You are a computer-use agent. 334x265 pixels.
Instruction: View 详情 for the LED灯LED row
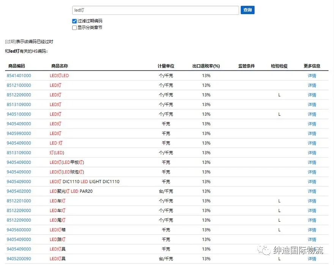(312, 76)
